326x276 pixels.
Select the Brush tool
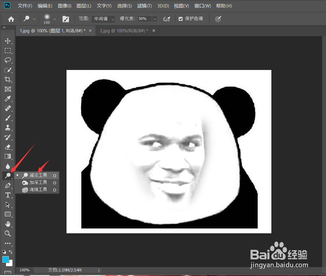[x=8, y=118]
